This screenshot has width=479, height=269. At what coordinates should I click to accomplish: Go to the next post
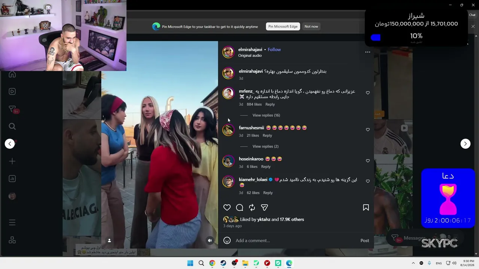click(x=466, y=144)
